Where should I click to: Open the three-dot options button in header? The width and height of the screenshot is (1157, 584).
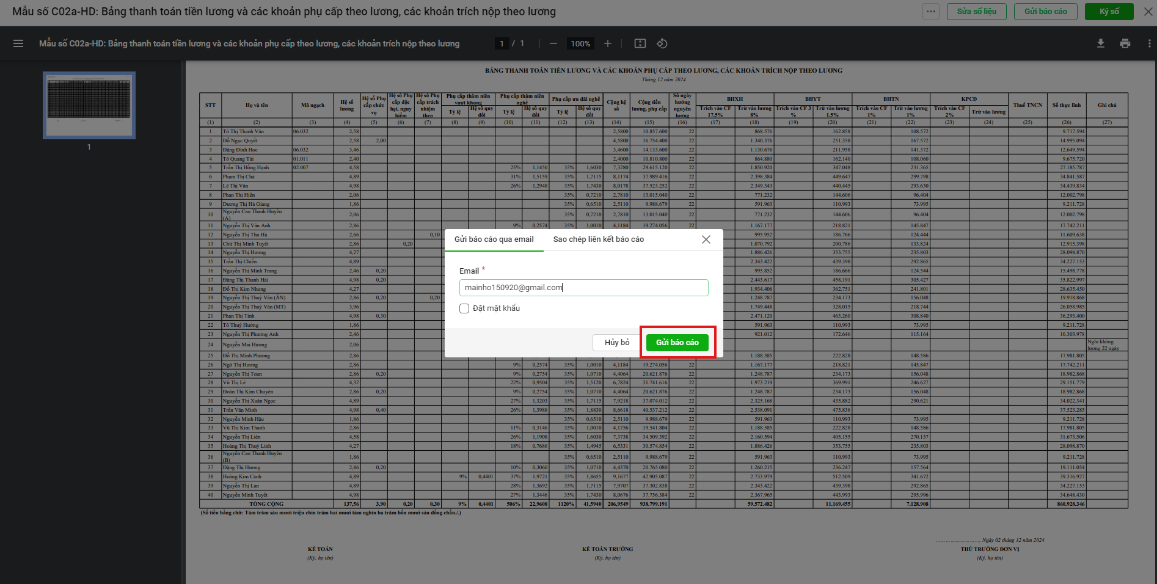[930, 12]
